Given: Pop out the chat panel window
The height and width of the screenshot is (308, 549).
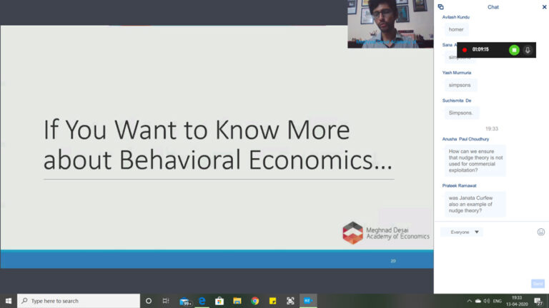Looking at the screenshot, I should [x=441, y=7].
